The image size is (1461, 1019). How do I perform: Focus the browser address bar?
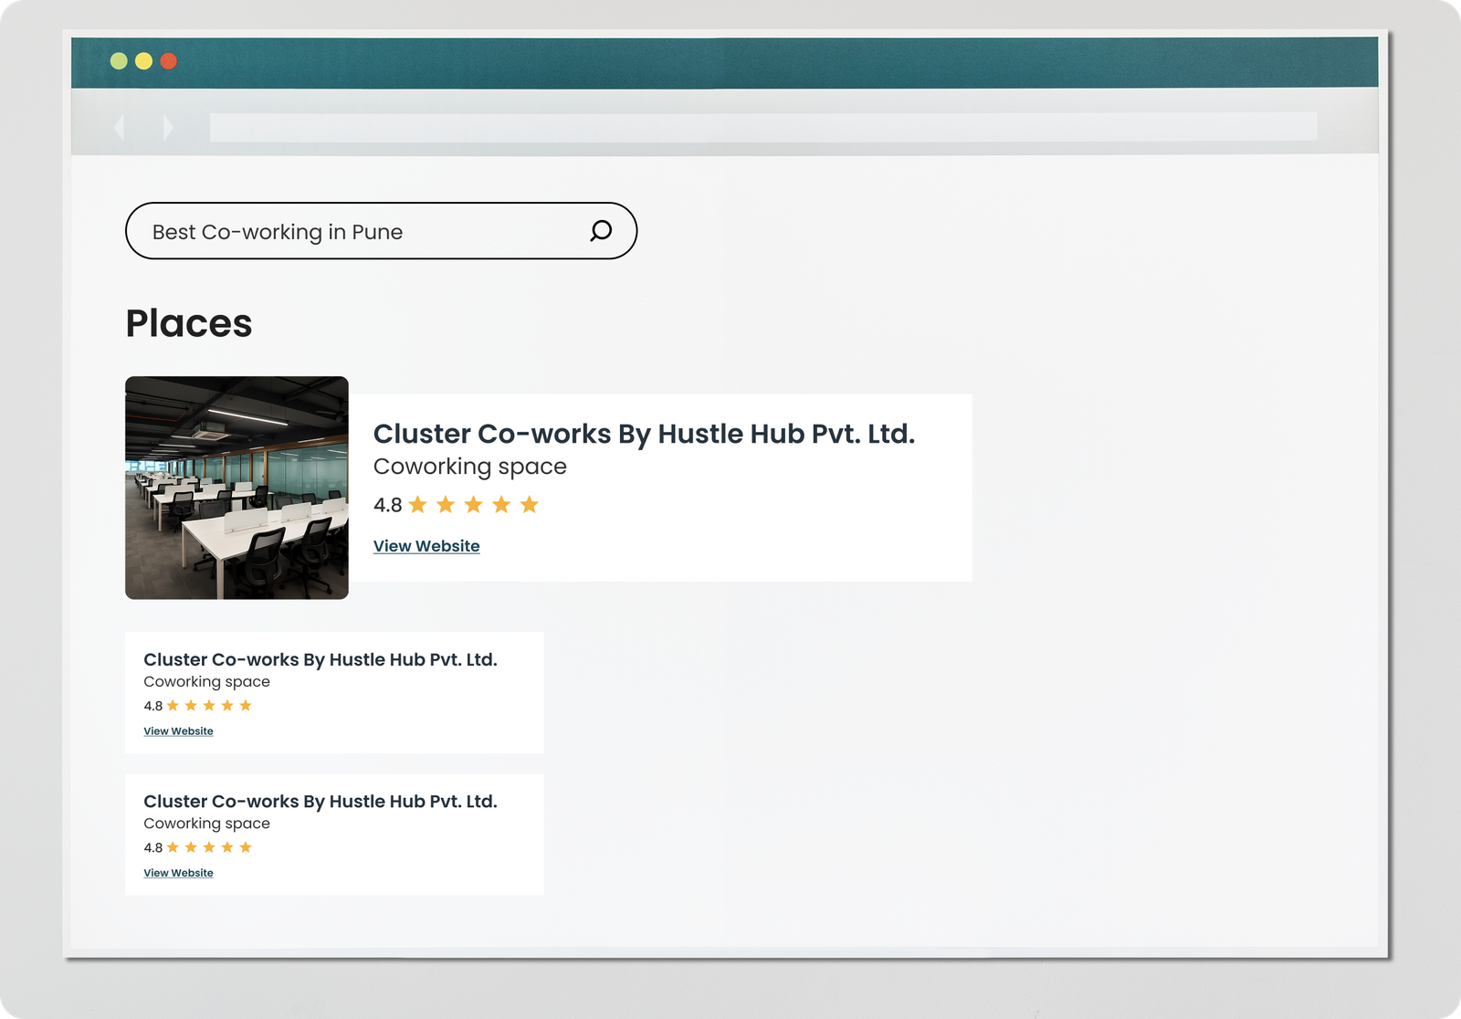762,127
